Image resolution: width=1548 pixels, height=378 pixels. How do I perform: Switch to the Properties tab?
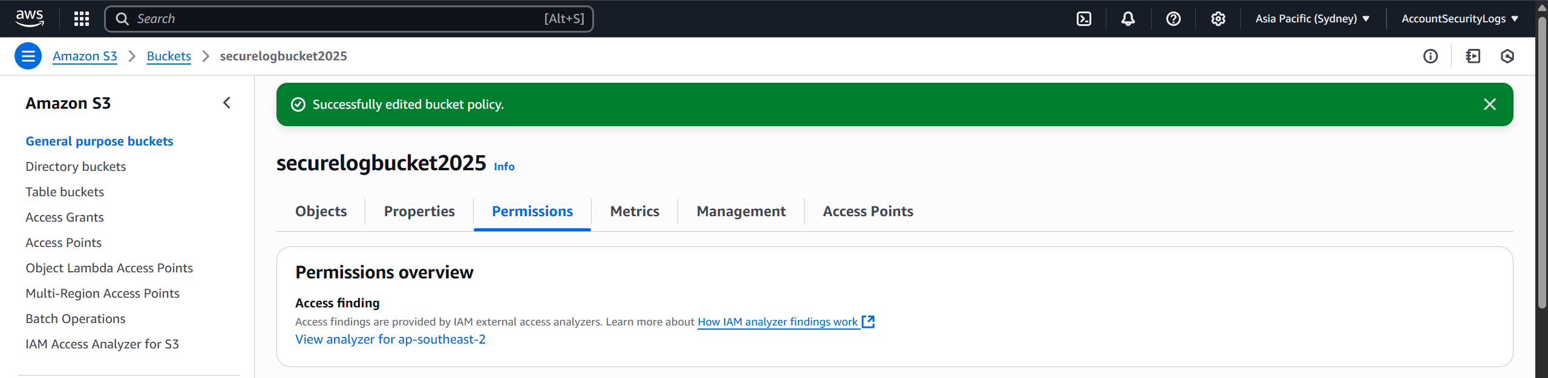pyautogui.click(x=419, y=211)
